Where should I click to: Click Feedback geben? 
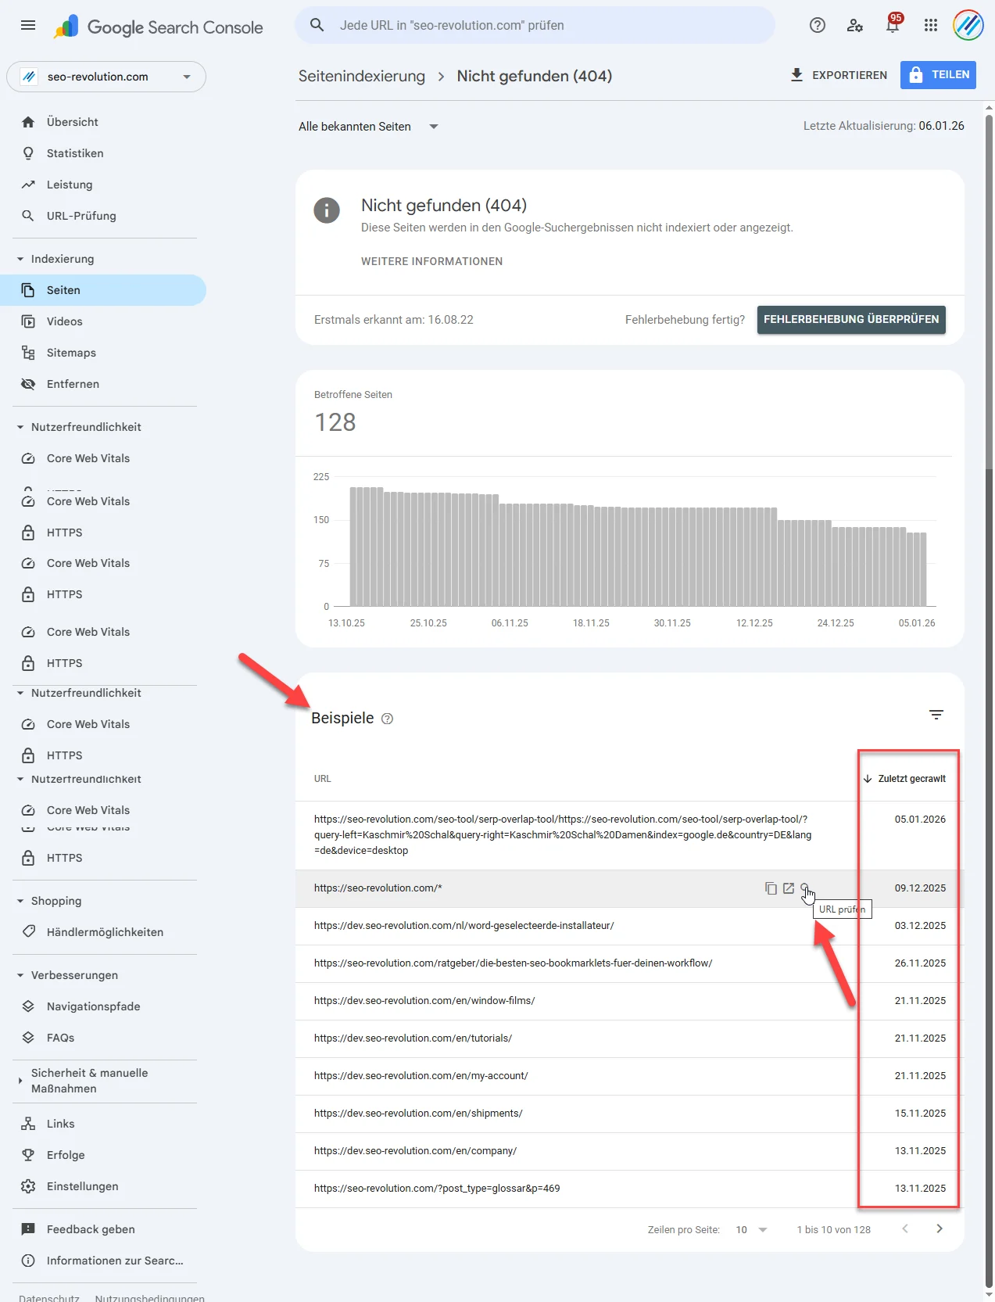tap(91, 1229)
